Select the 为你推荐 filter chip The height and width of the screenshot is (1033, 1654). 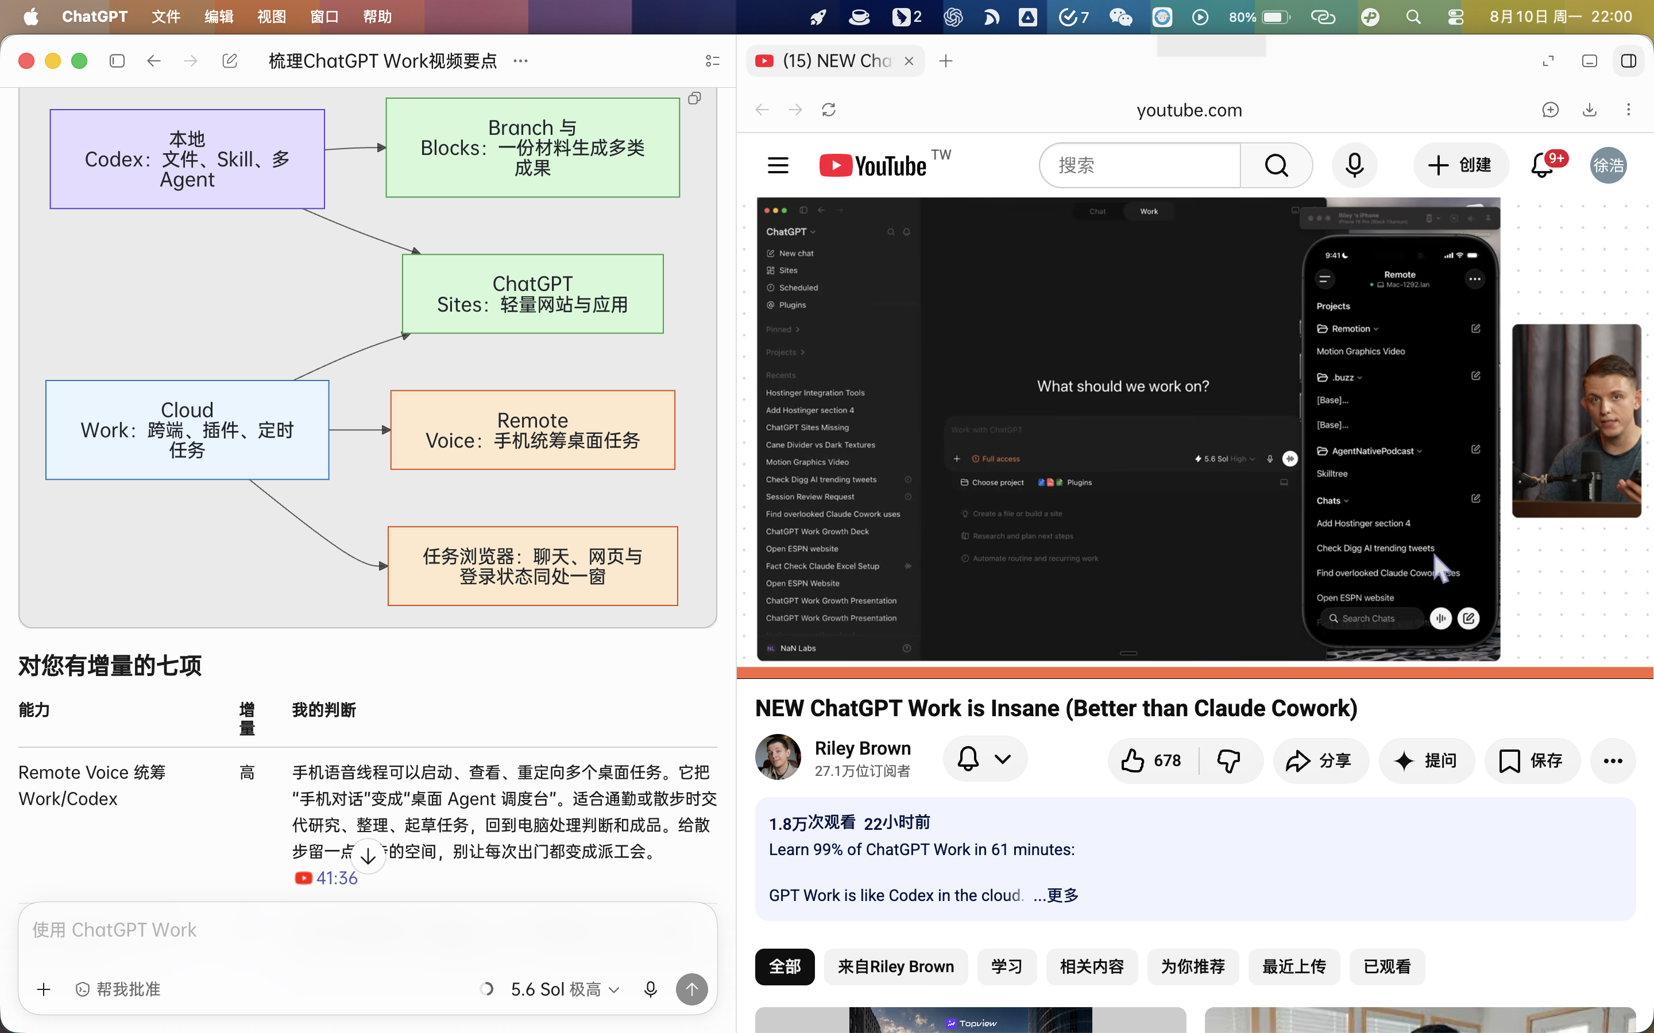pyautogui.click(x=1193, y=967)
